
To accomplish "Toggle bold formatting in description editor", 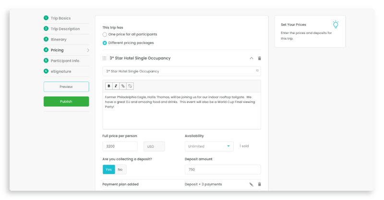I will tap(109, 86).
